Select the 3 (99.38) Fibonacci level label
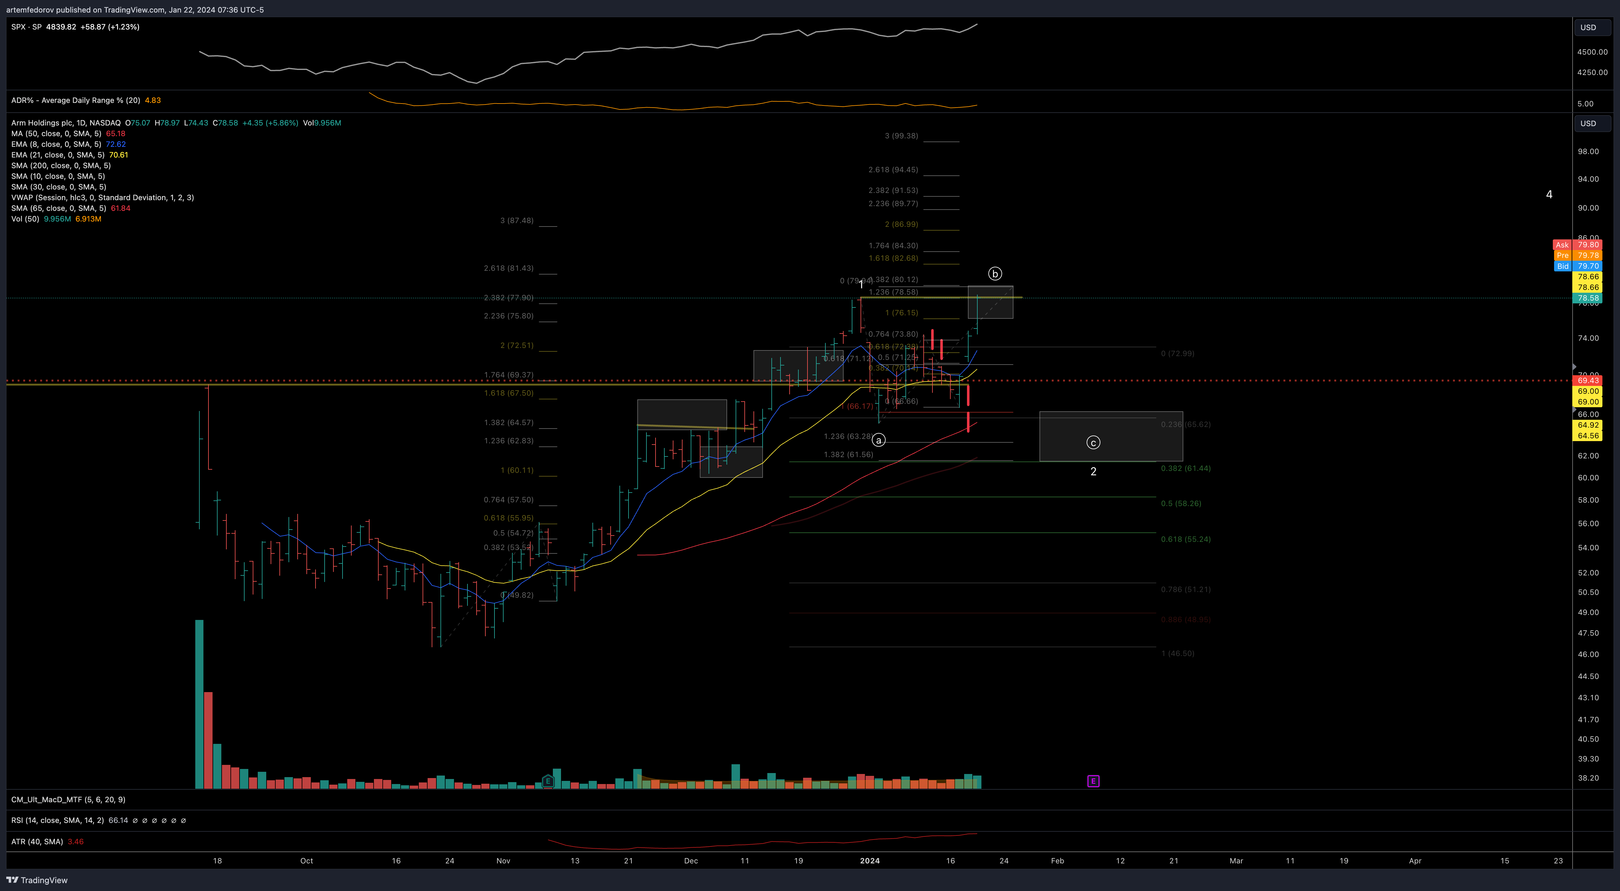This screenshot has width=1620, height=891. coord(901,136)
